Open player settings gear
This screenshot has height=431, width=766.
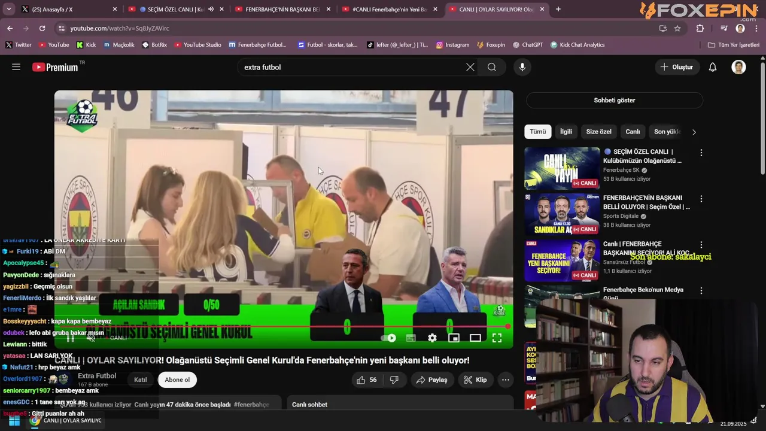[x=432, y=338]
